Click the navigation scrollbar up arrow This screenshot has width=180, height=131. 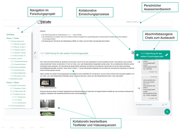[x=32, y=32]
